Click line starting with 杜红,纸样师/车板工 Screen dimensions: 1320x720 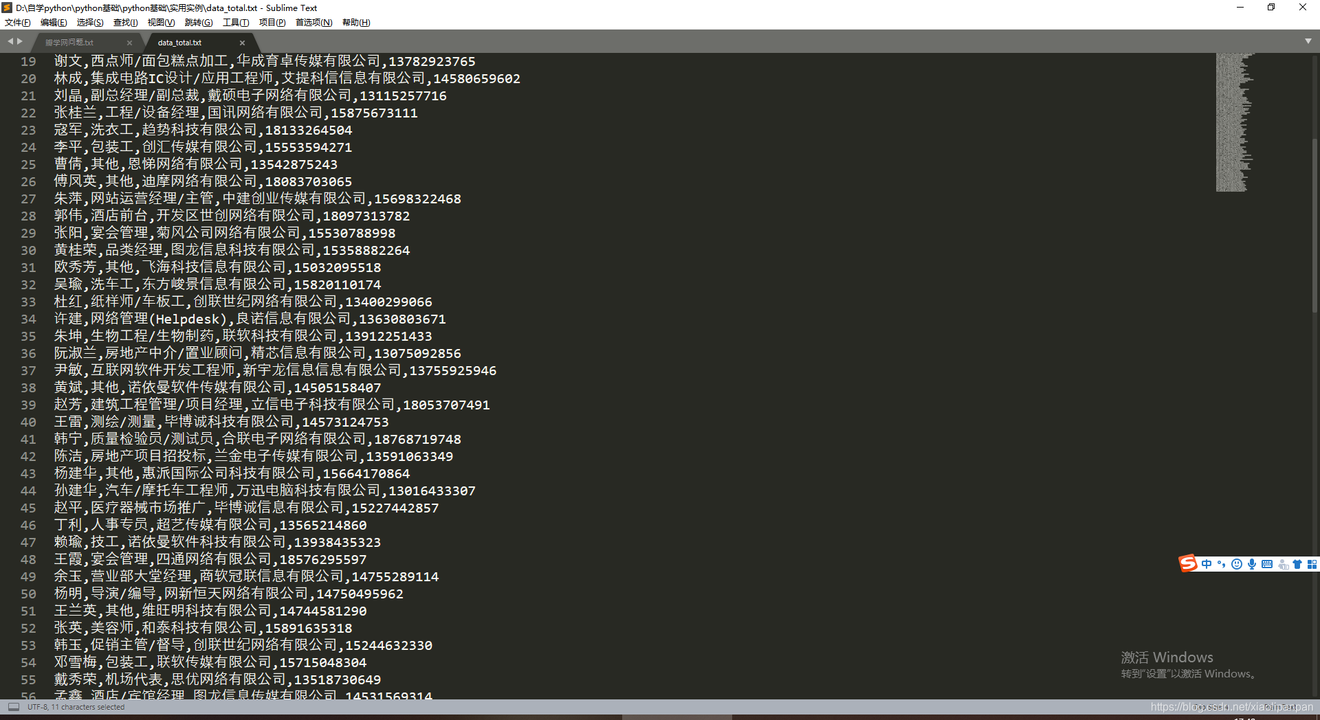tap(243, 302)
